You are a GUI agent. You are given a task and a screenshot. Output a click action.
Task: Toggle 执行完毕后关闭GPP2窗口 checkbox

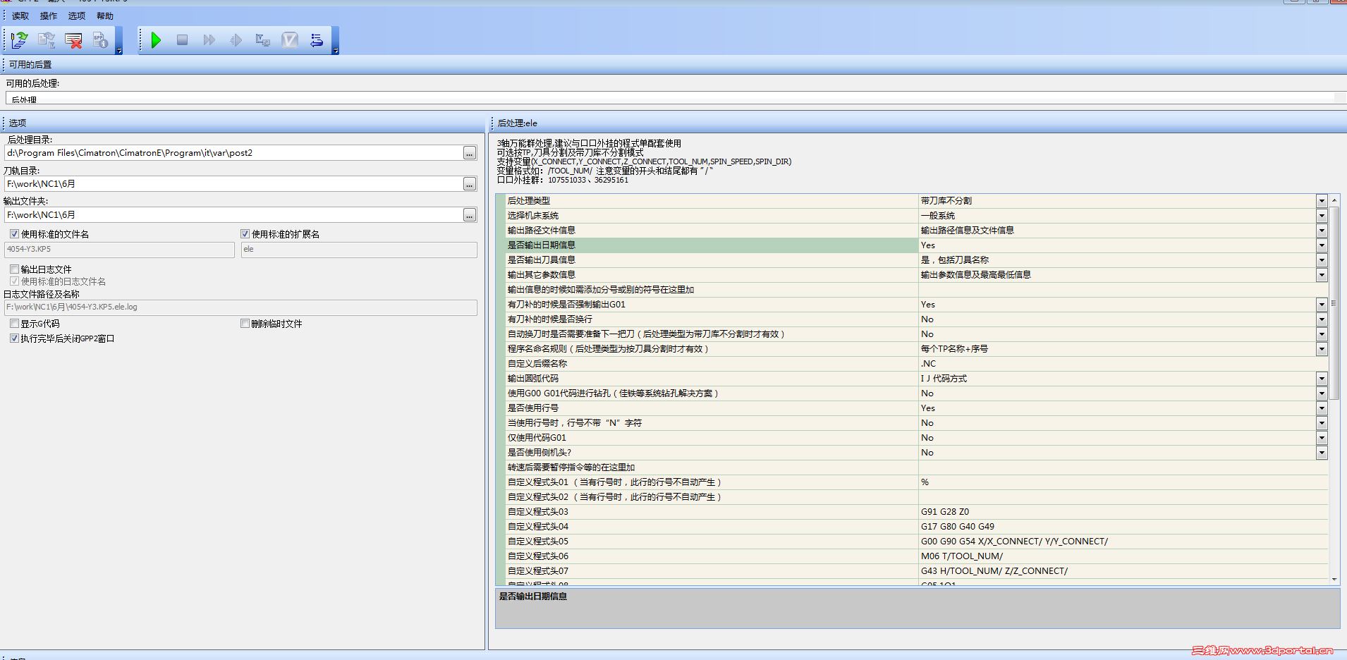click(x=14, y=338)
